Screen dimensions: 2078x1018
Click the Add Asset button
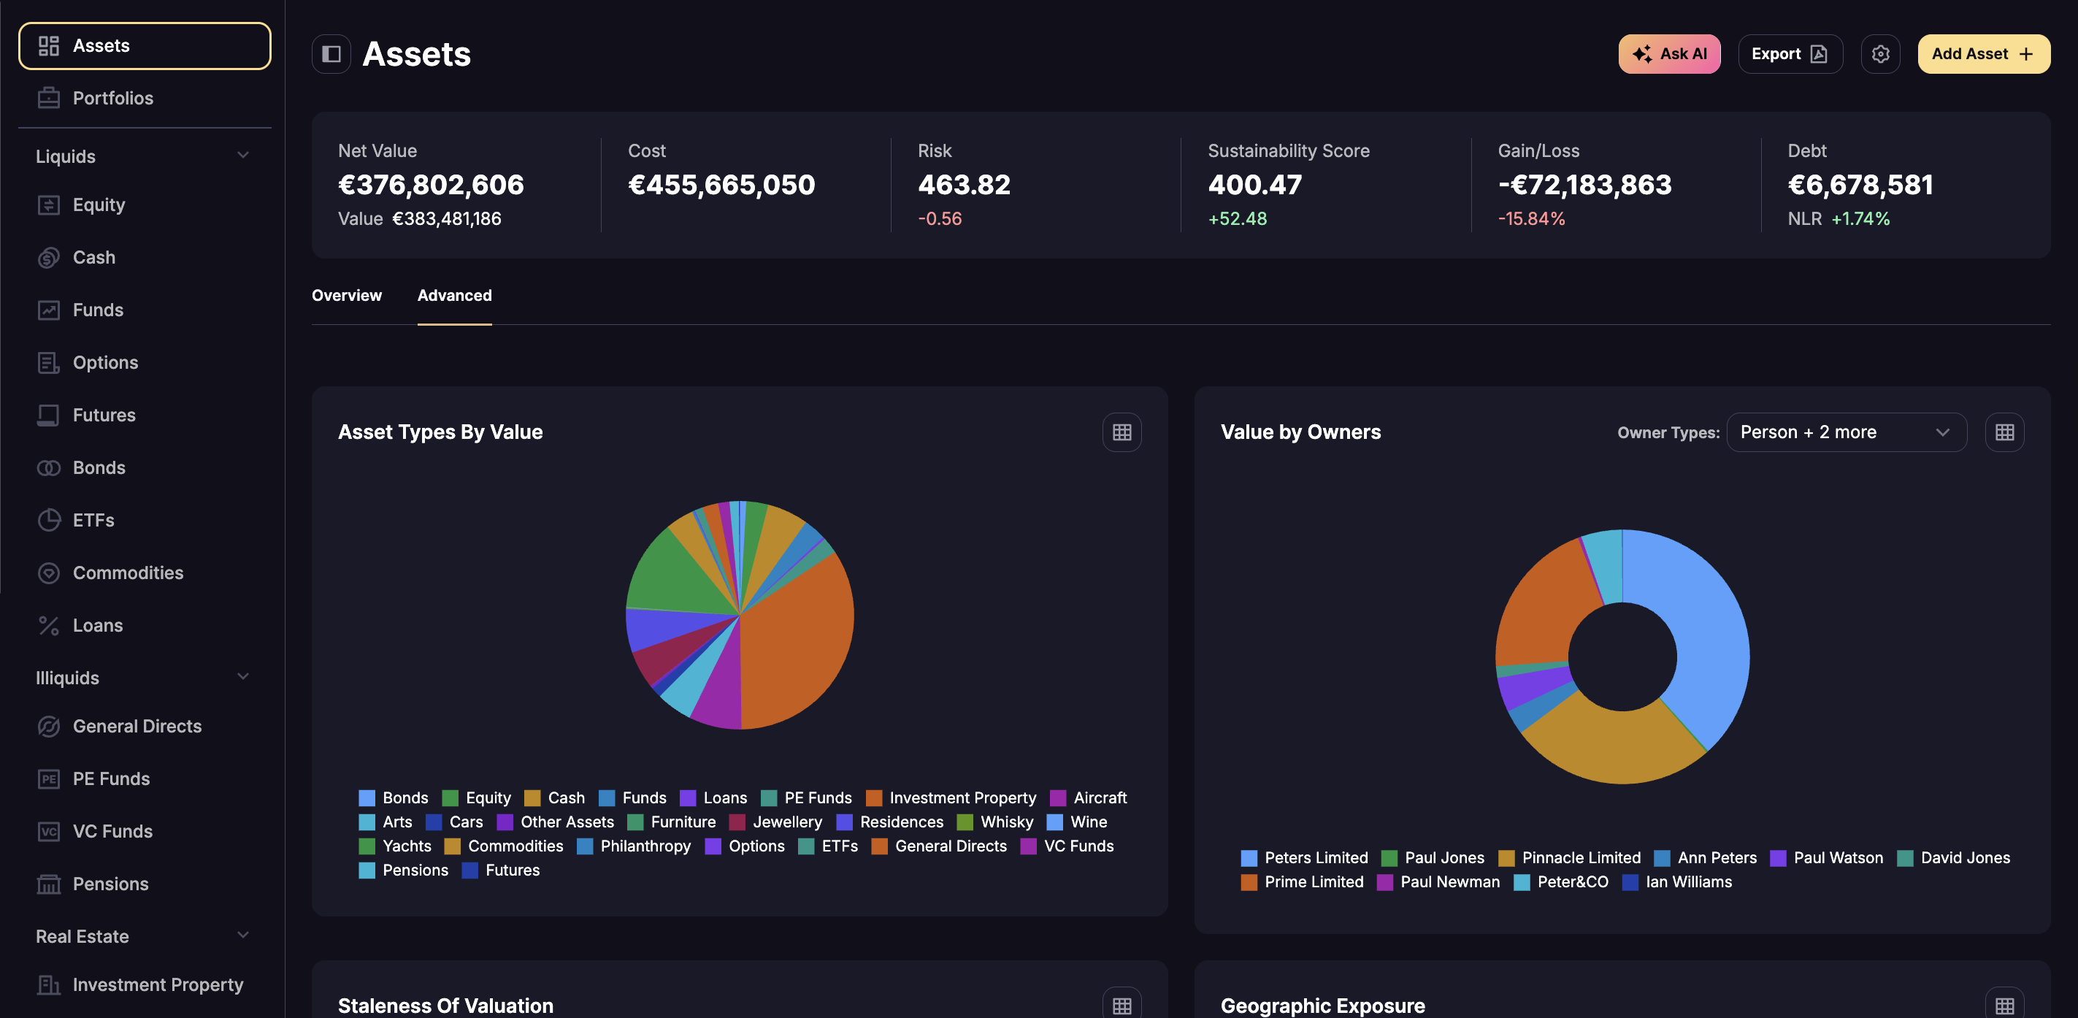pos(1984,54)
